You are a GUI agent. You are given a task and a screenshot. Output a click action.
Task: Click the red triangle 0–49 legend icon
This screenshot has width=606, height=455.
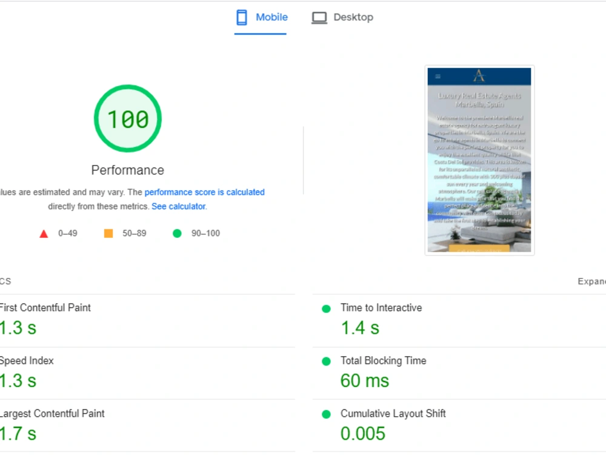44,234
